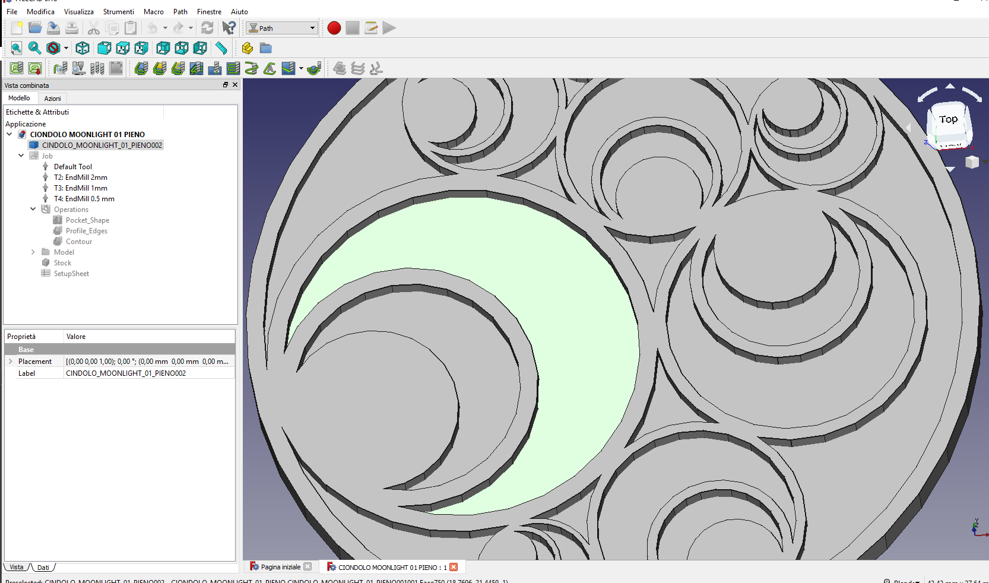
Task: Open the Redo history dropdown arrow
Action: (x=191, y=28)
